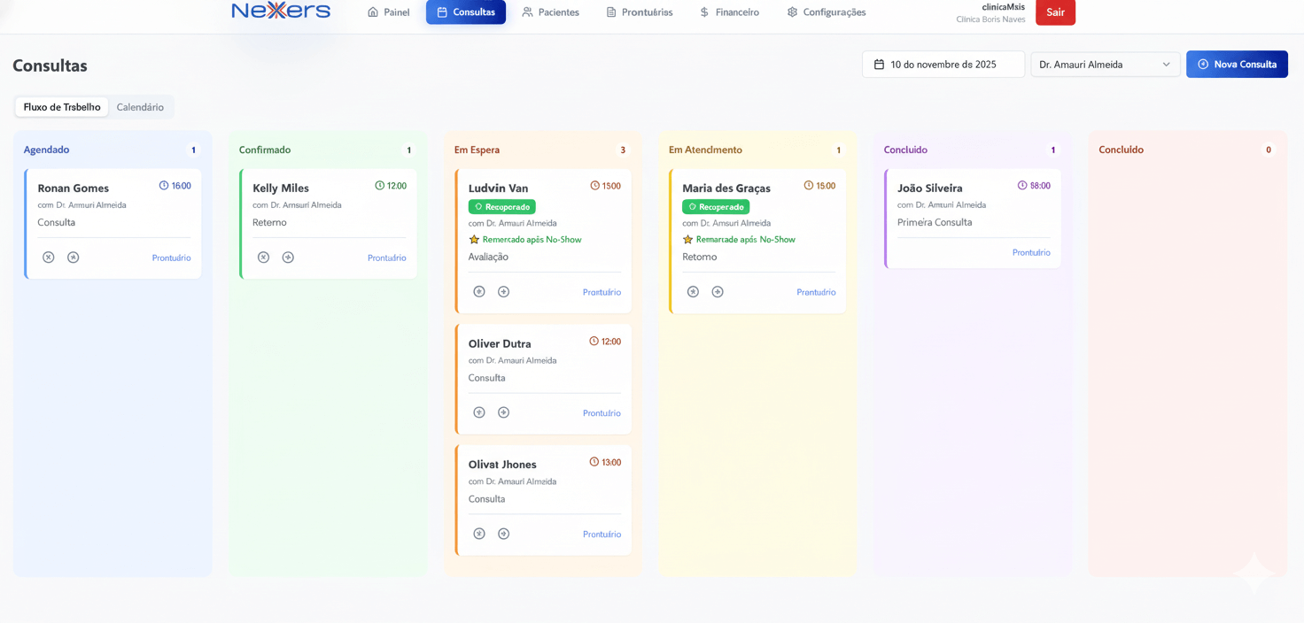1304x623 pixels.
Task: Select the Consultas navigation tab
Action: pos(465,12)
